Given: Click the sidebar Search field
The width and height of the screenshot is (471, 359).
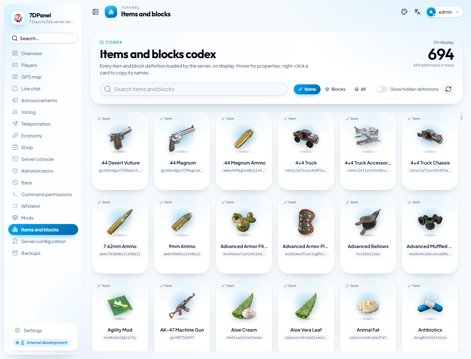Looking at the screenshot, I should pyautogui.click(x=43, y=38).
